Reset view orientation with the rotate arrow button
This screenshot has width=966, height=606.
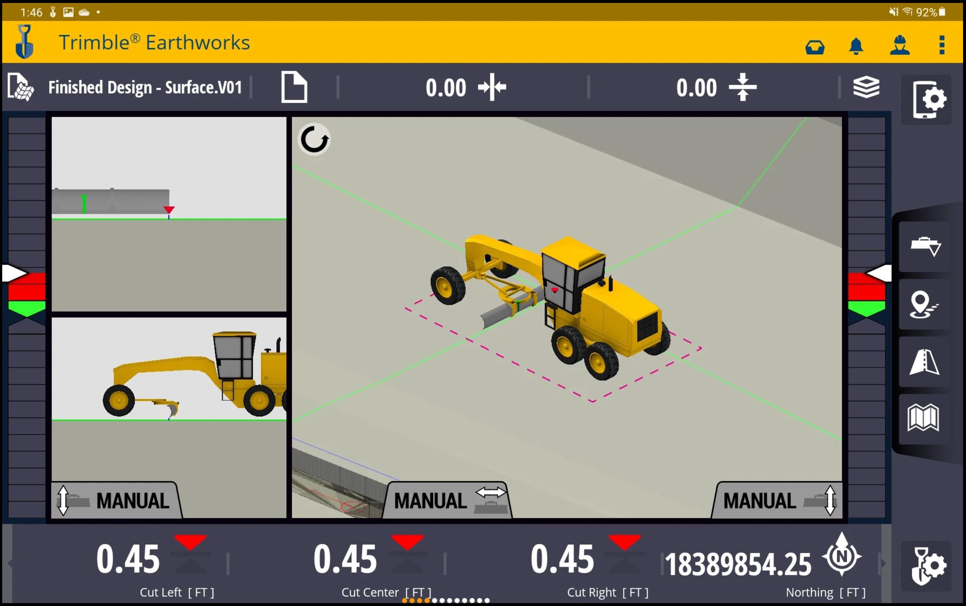pos(315,139)
